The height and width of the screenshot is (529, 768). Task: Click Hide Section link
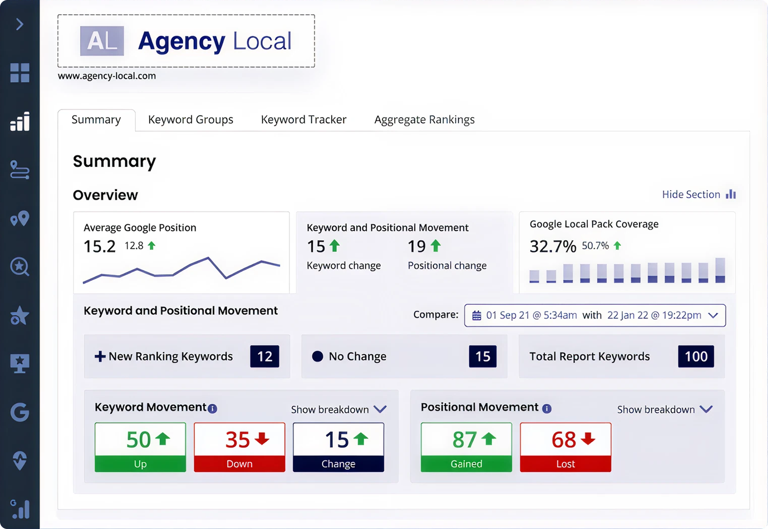pos(691,194)
